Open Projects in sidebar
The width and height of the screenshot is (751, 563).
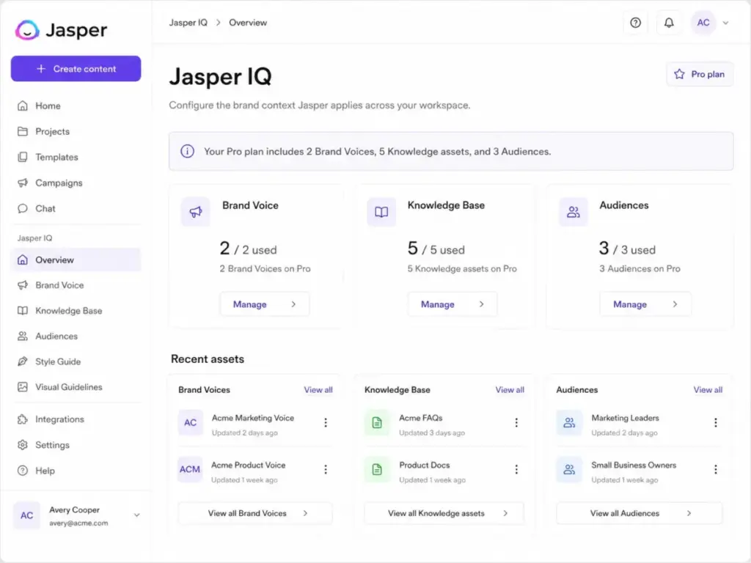[x=76, y=131]
